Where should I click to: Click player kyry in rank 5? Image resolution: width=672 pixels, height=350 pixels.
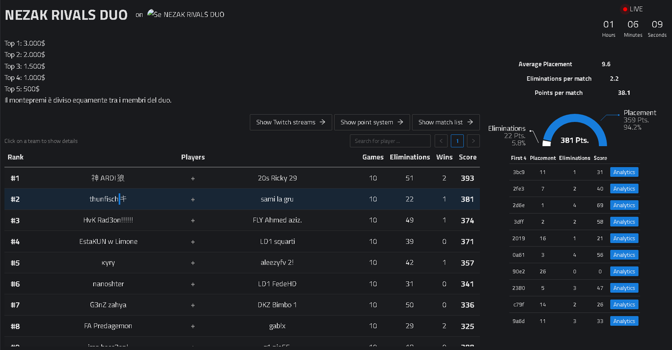[108, 263]
